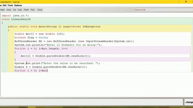Click 'import java.io.*;' line
Image resolution: width=193 pixels, height=108 pixels.
coord(15,16)
